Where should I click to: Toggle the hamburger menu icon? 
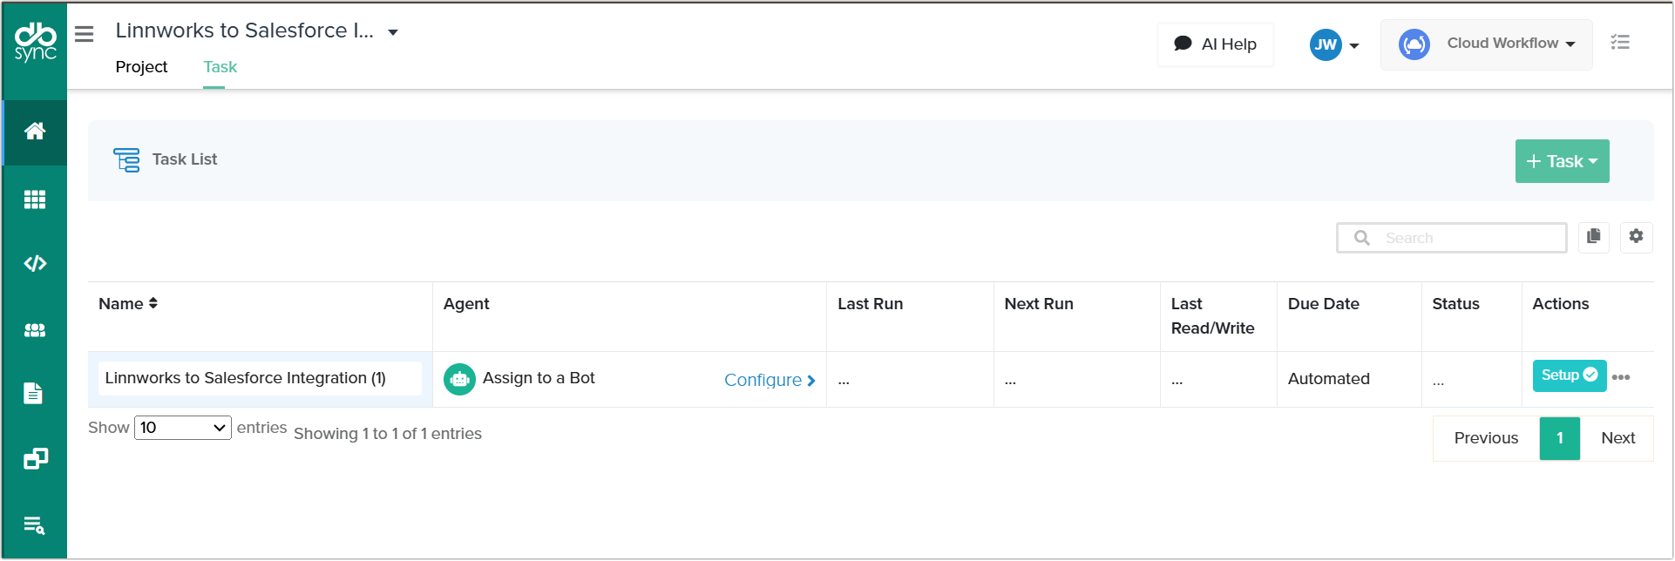click(x=84, y=34)
